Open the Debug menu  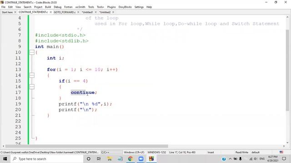point(58,7)
